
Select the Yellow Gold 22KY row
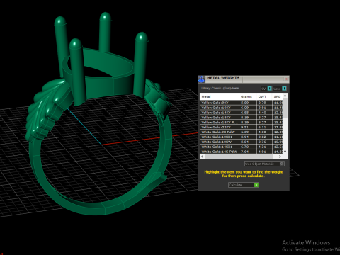241,127
